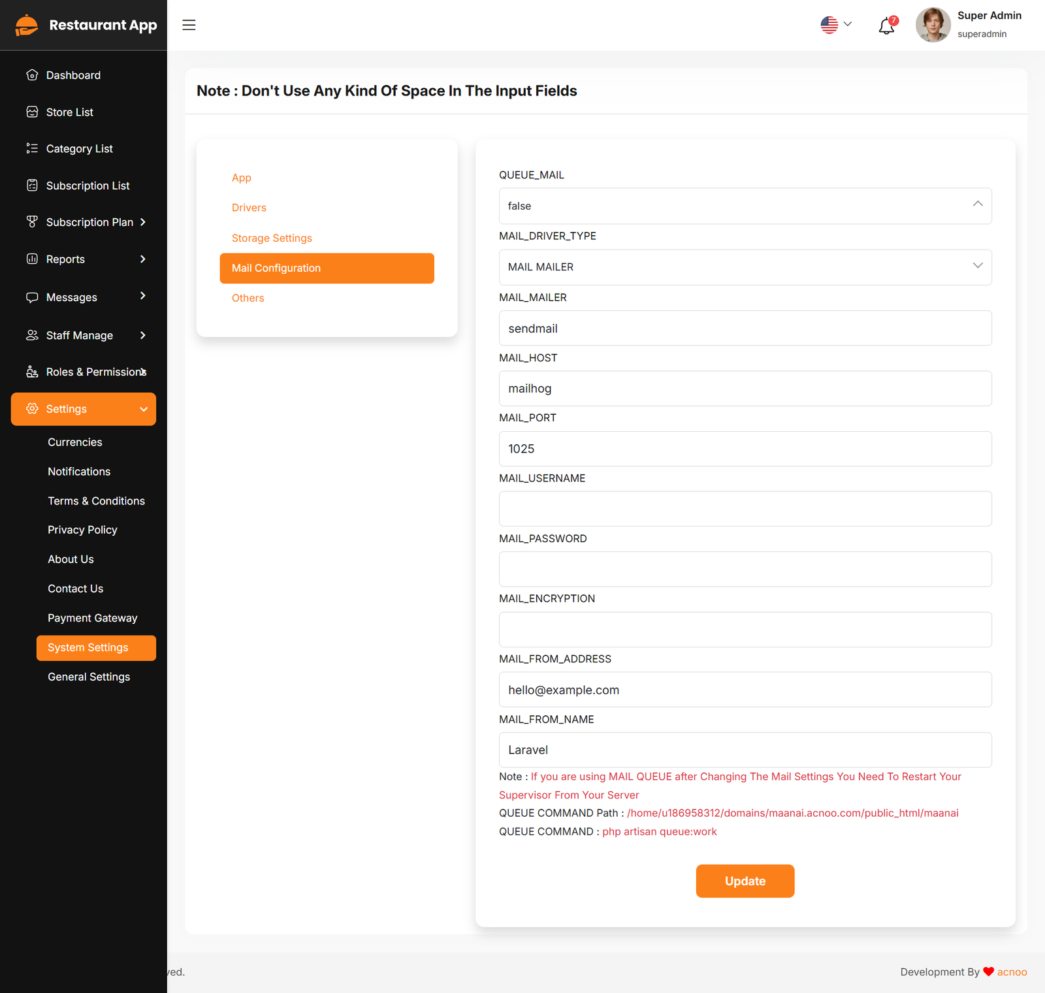Click the Super Admin avatar
Image resolution: width=1045 pixels, height=993 pixels.
pos(933,25)
